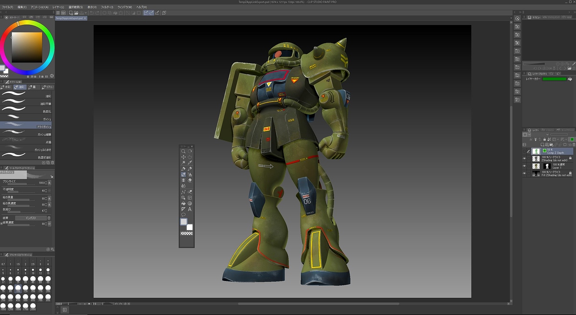
Task: Open the paint amount dynamics dropdown
Action: pos(50,198)
